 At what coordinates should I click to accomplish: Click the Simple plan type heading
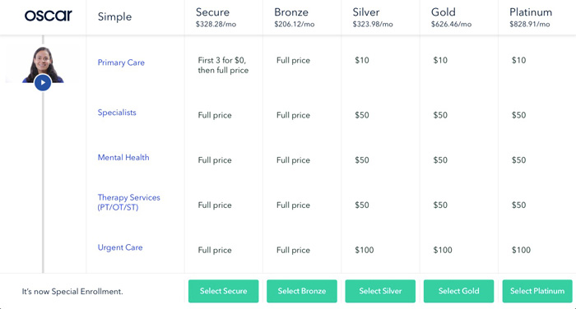pyautogui.click(x=114, y=16)
